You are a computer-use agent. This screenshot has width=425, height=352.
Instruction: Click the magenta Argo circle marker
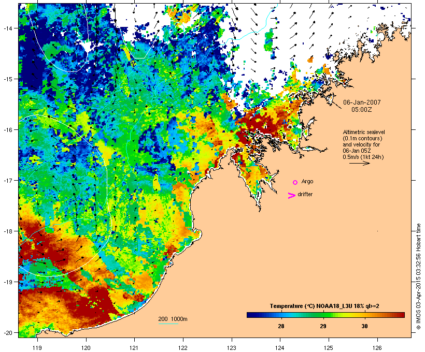coord(295,182)
